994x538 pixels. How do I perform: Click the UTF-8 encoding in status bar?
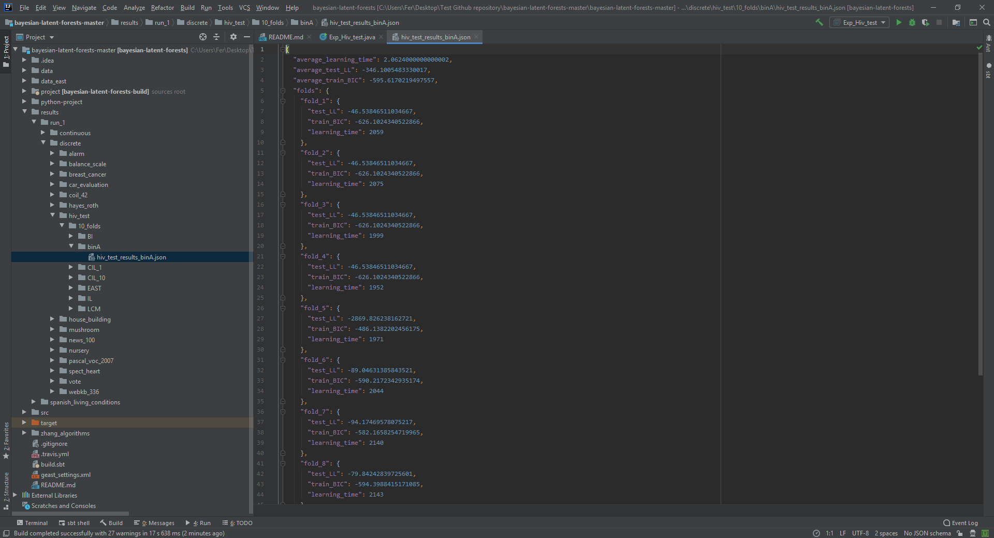pyautogui.click(x=860, y=533)
